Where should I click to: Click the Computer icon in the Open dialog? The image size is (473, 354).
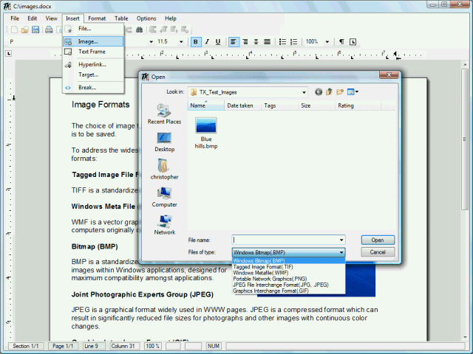[164, 197]
